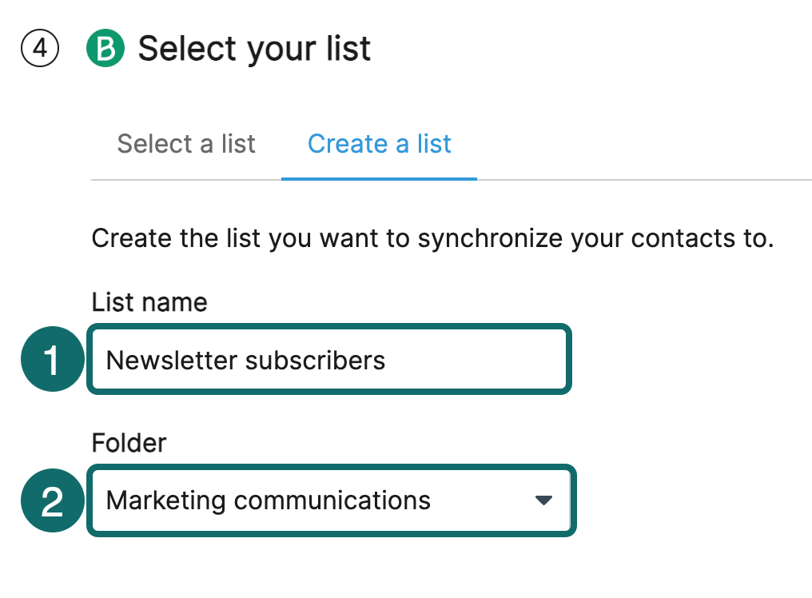The image size is (812, 598).
Task: Click the Folder field label
Action: [x=129, y=443]
